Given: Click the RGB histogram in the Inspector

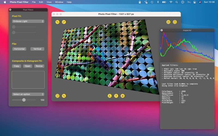Looking at the screenshot, I should point(187,47).
